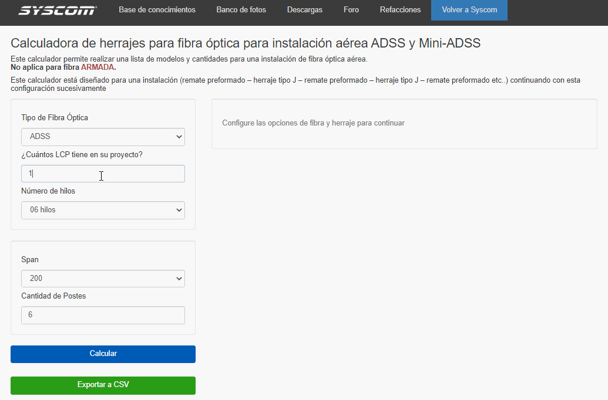This screenshot has width=608, height=400.
Task: Click the Calculadora de herrajes page heading
Action: [246, 43]
